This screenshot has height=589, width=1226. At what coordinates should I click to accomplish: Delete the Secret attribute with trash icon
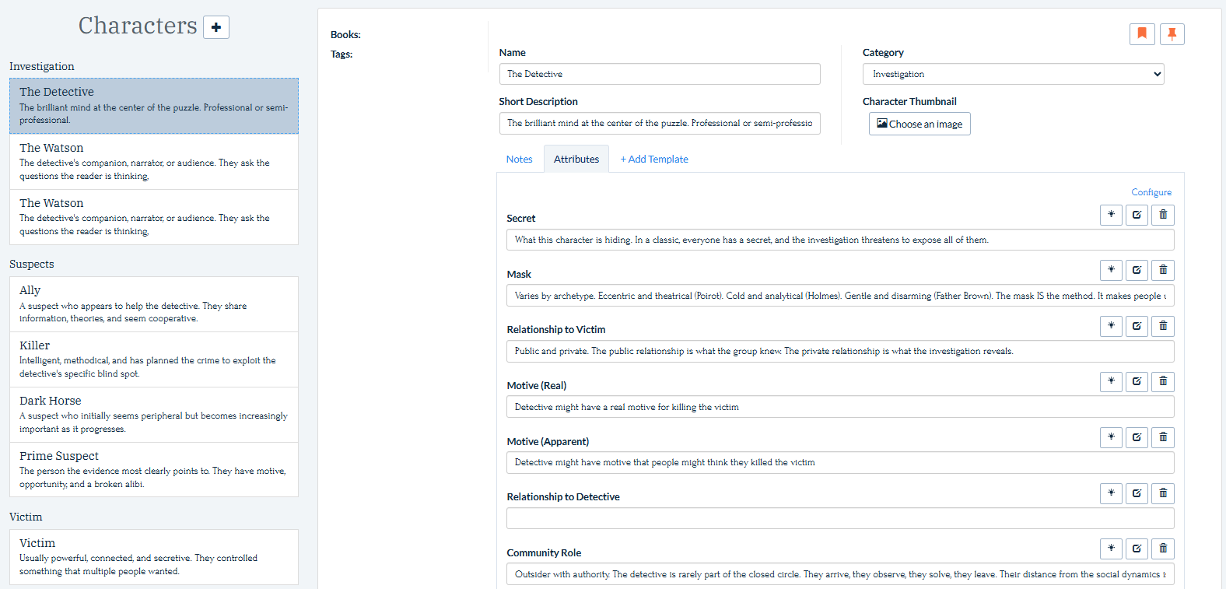[x=1163, y=215]
